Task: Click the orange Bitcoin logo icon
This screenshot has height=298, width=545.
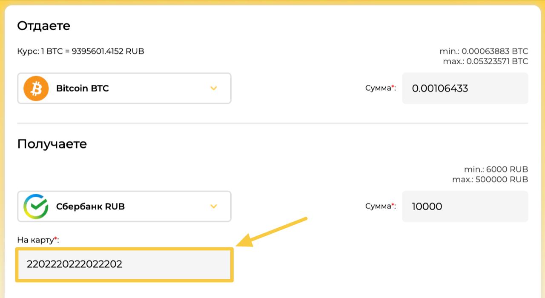Action: coord(36,89)
